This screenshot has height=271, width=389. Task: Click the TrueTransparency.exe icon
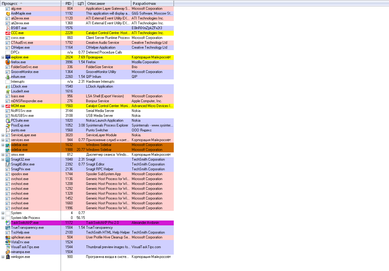tap(8, 228)
